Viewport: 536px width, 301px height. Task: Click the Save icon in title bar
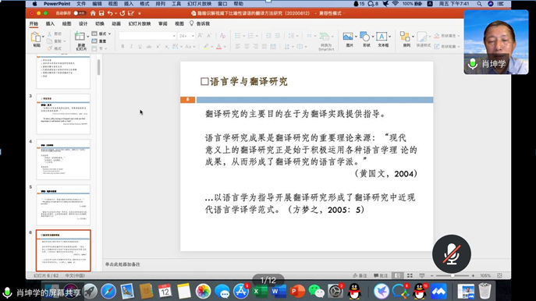101,13
